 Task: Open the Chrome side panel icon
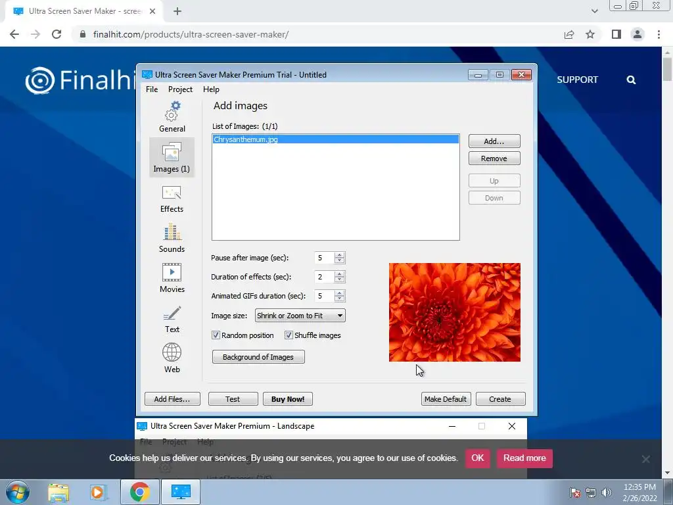[x=616, y=34]
